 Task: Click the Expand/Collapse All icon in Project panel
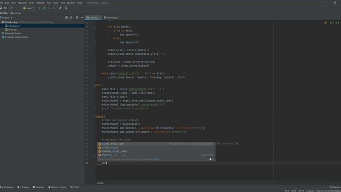(x=71, y=18)
